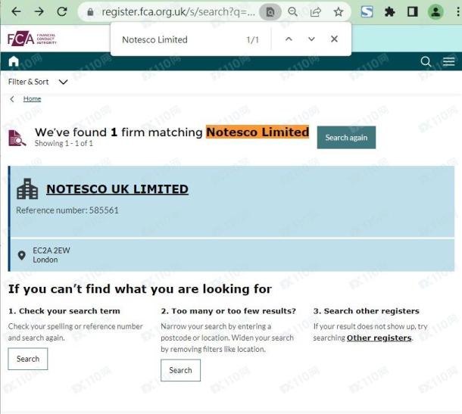Image resolution: width=462 pixels, height=414 pixels.
Task: Open the site search magnifier
Action: coord(426,61)
